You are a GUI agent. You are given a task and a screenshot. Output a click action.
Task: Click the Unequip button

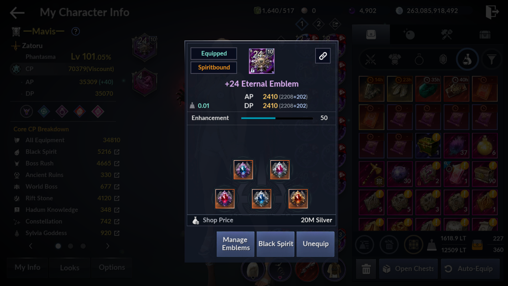(x=316, y=244)
